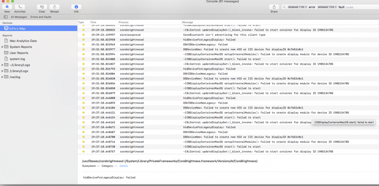Sort by Type column header
Screen dimensions: 379x186
click(x=81, y=22)
